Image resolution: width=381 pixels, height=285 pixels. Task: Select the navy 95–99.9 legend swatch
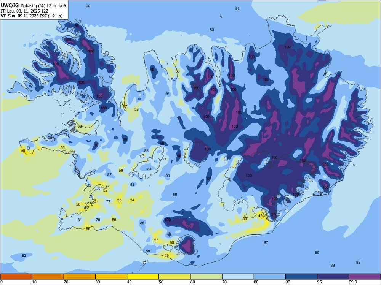[333, 277]
